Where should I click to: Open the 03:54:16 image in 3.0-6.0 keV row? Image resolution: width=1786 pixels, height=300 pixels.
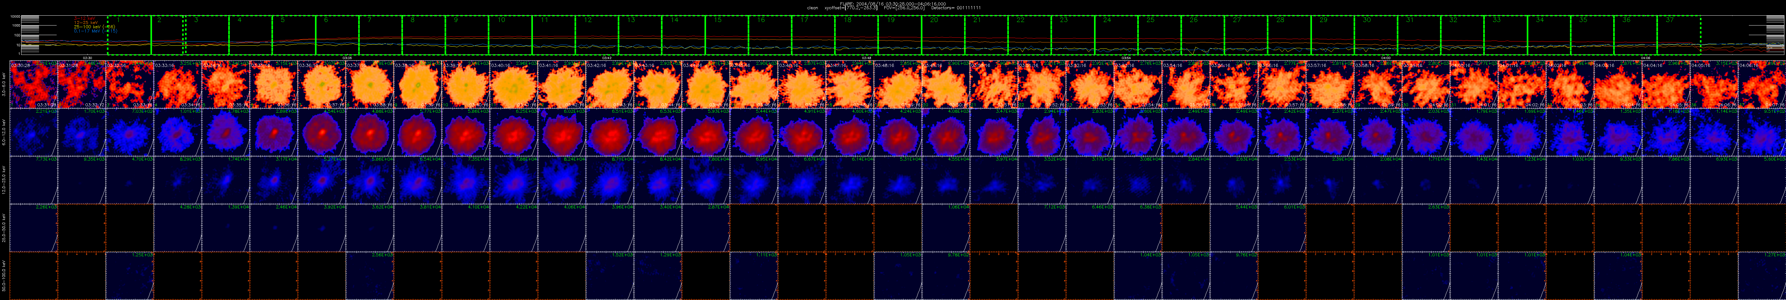coord(1186,84)
